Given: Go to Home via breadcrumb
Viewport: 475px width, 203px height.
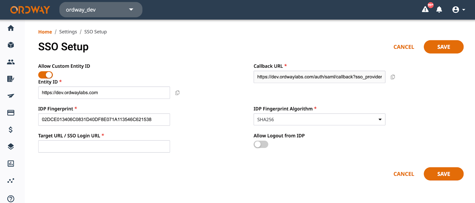Looking at the screenshot, I should click(x=45, y=32).
